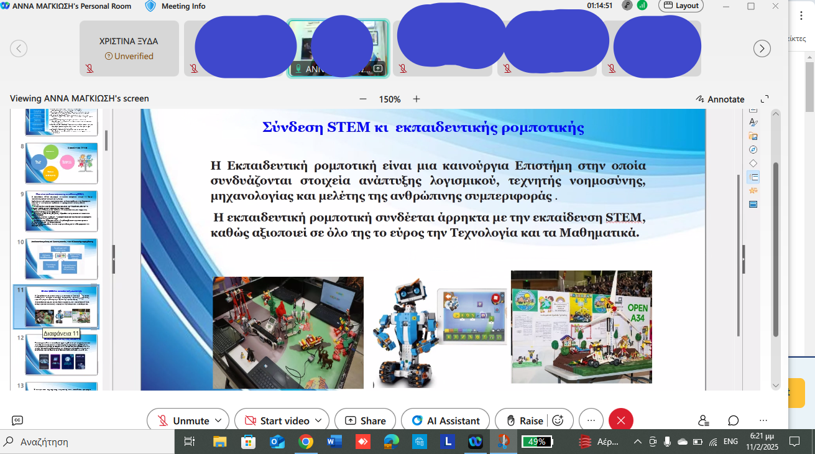Open the AI Assistant
Viewport: 815px width, 454px height.
click(445, 420)
